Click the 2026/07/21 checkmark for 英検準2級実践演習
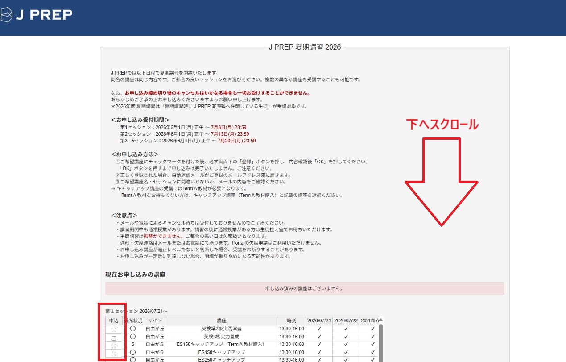Viewport: 566px width, 362px height. click(319, 329)
